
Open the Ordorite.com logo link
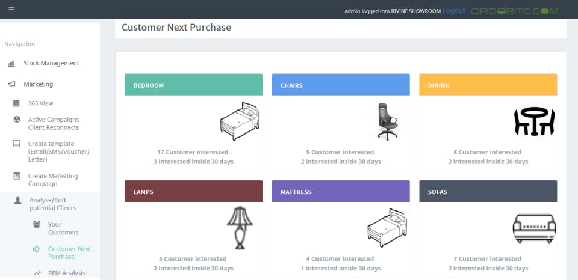[514, 11]
